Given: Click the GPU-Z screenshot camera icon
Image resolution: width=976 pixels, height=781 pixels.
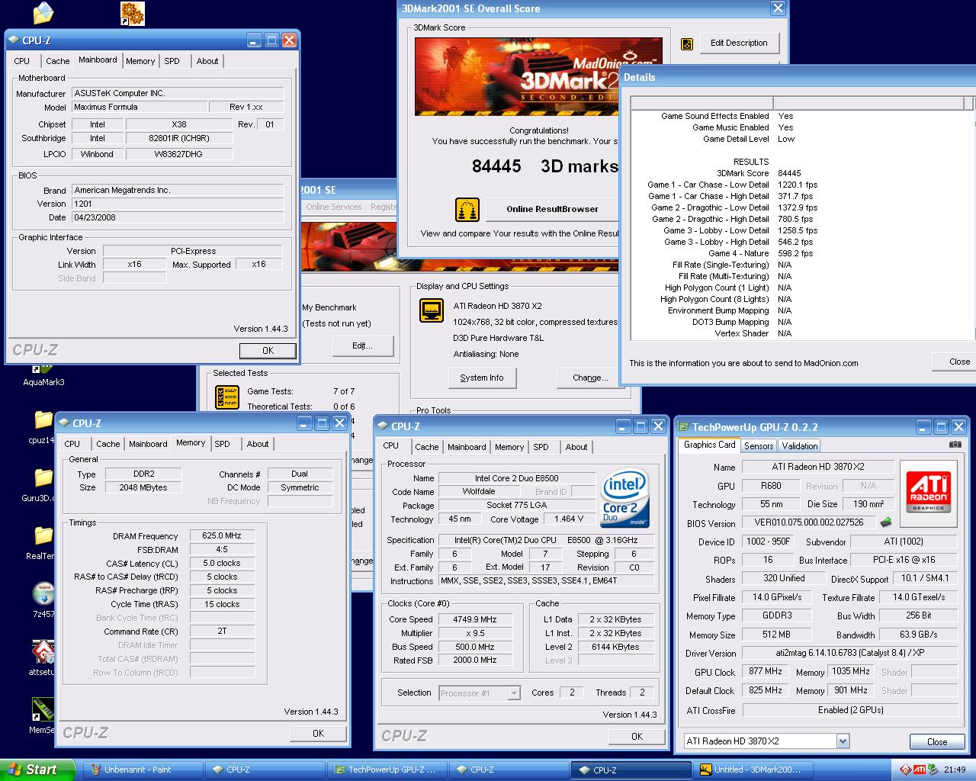Looking at the screenshot, I should 955,445.
